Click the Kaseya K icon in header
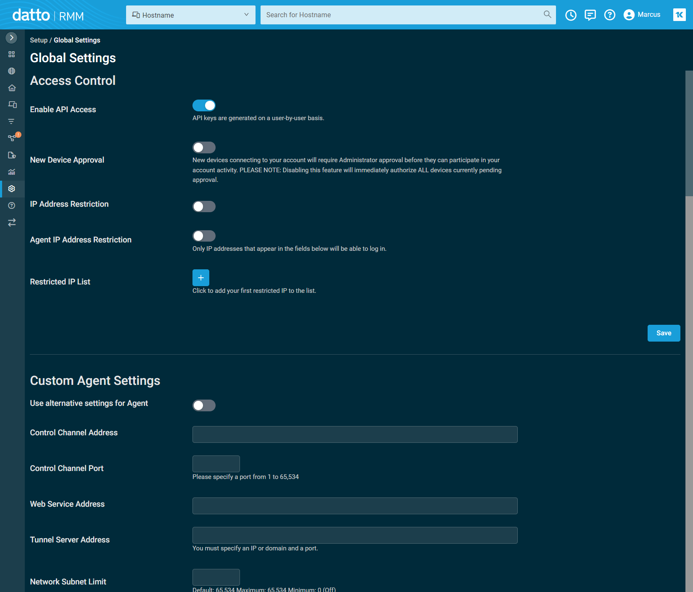 (x=679, y=15)
